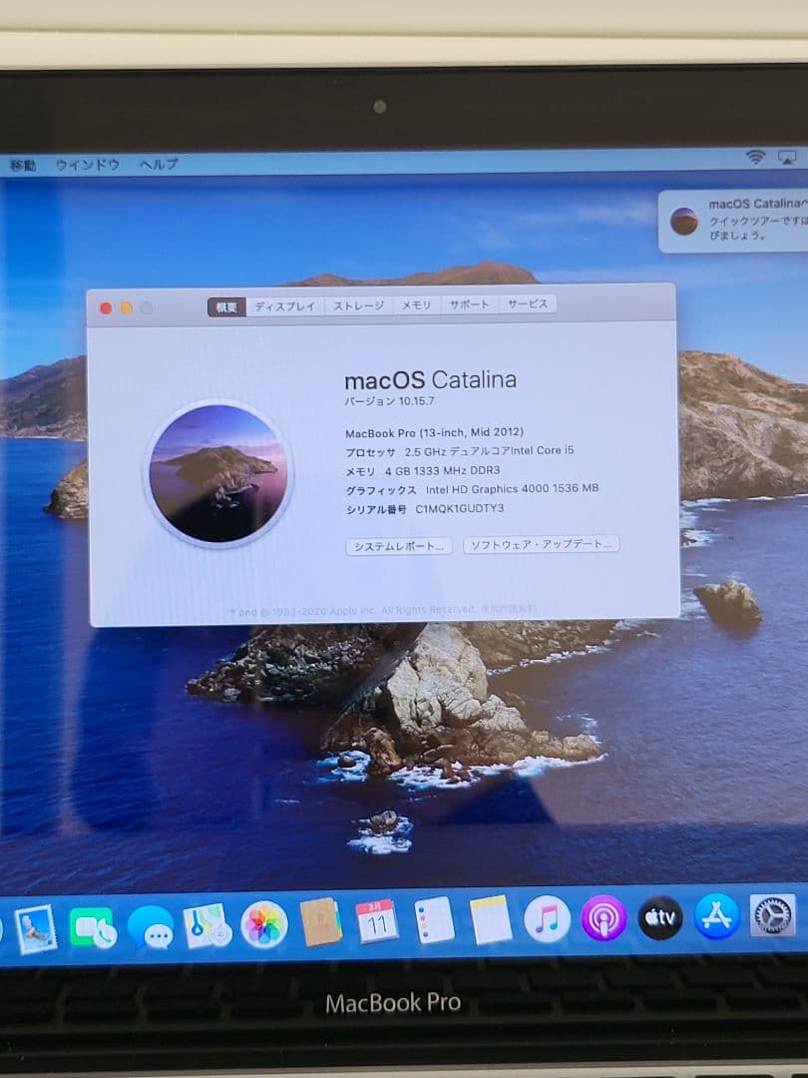The width and height of the screenshot is (808, 1078).
Task: Switch to the ディスプレイ tab
Action: click(288, 305)
